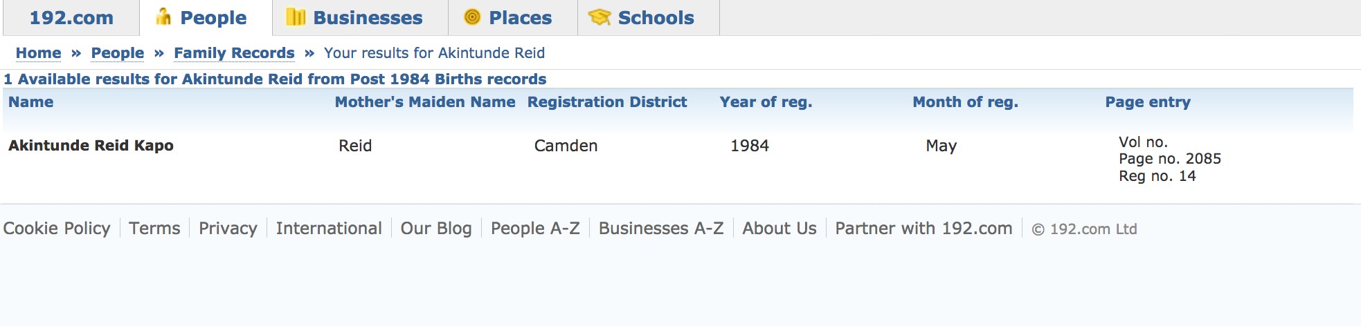The image size is (1361, 326).
Task: Open the People A-Z directory link
Action: pyautogui.click(x=535, y=229)
